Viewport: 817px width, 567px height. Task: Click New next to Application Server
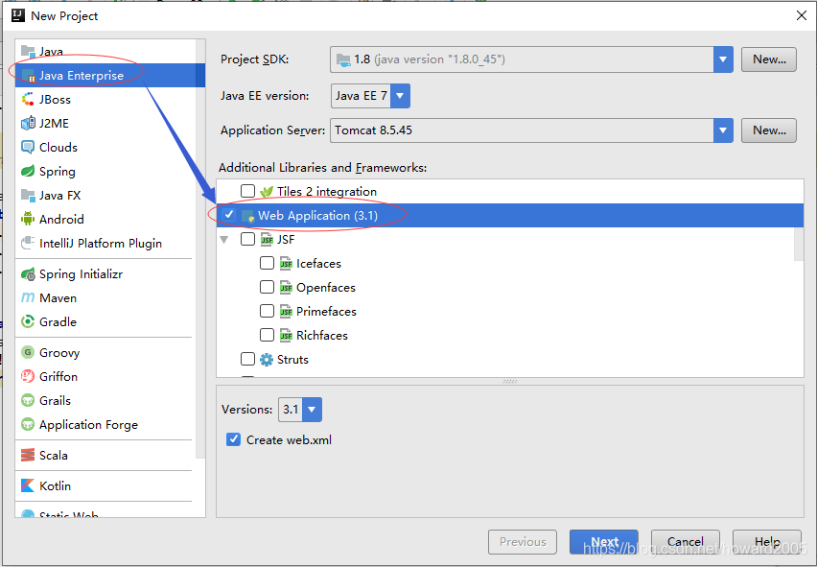[768, 130]
